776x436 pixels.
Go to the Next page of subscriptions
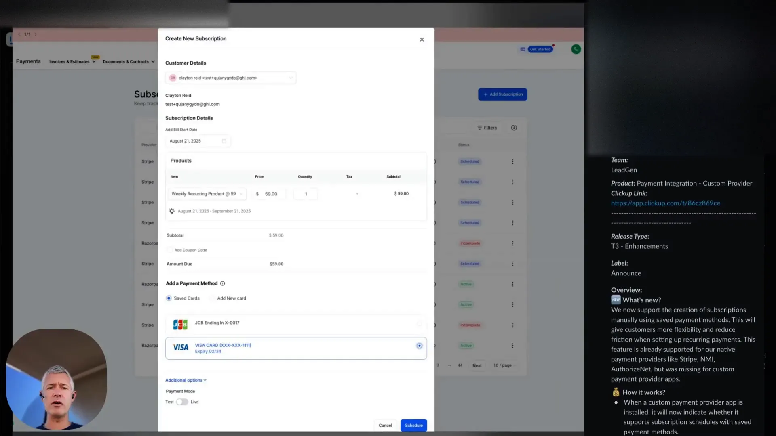pos(477,365)
